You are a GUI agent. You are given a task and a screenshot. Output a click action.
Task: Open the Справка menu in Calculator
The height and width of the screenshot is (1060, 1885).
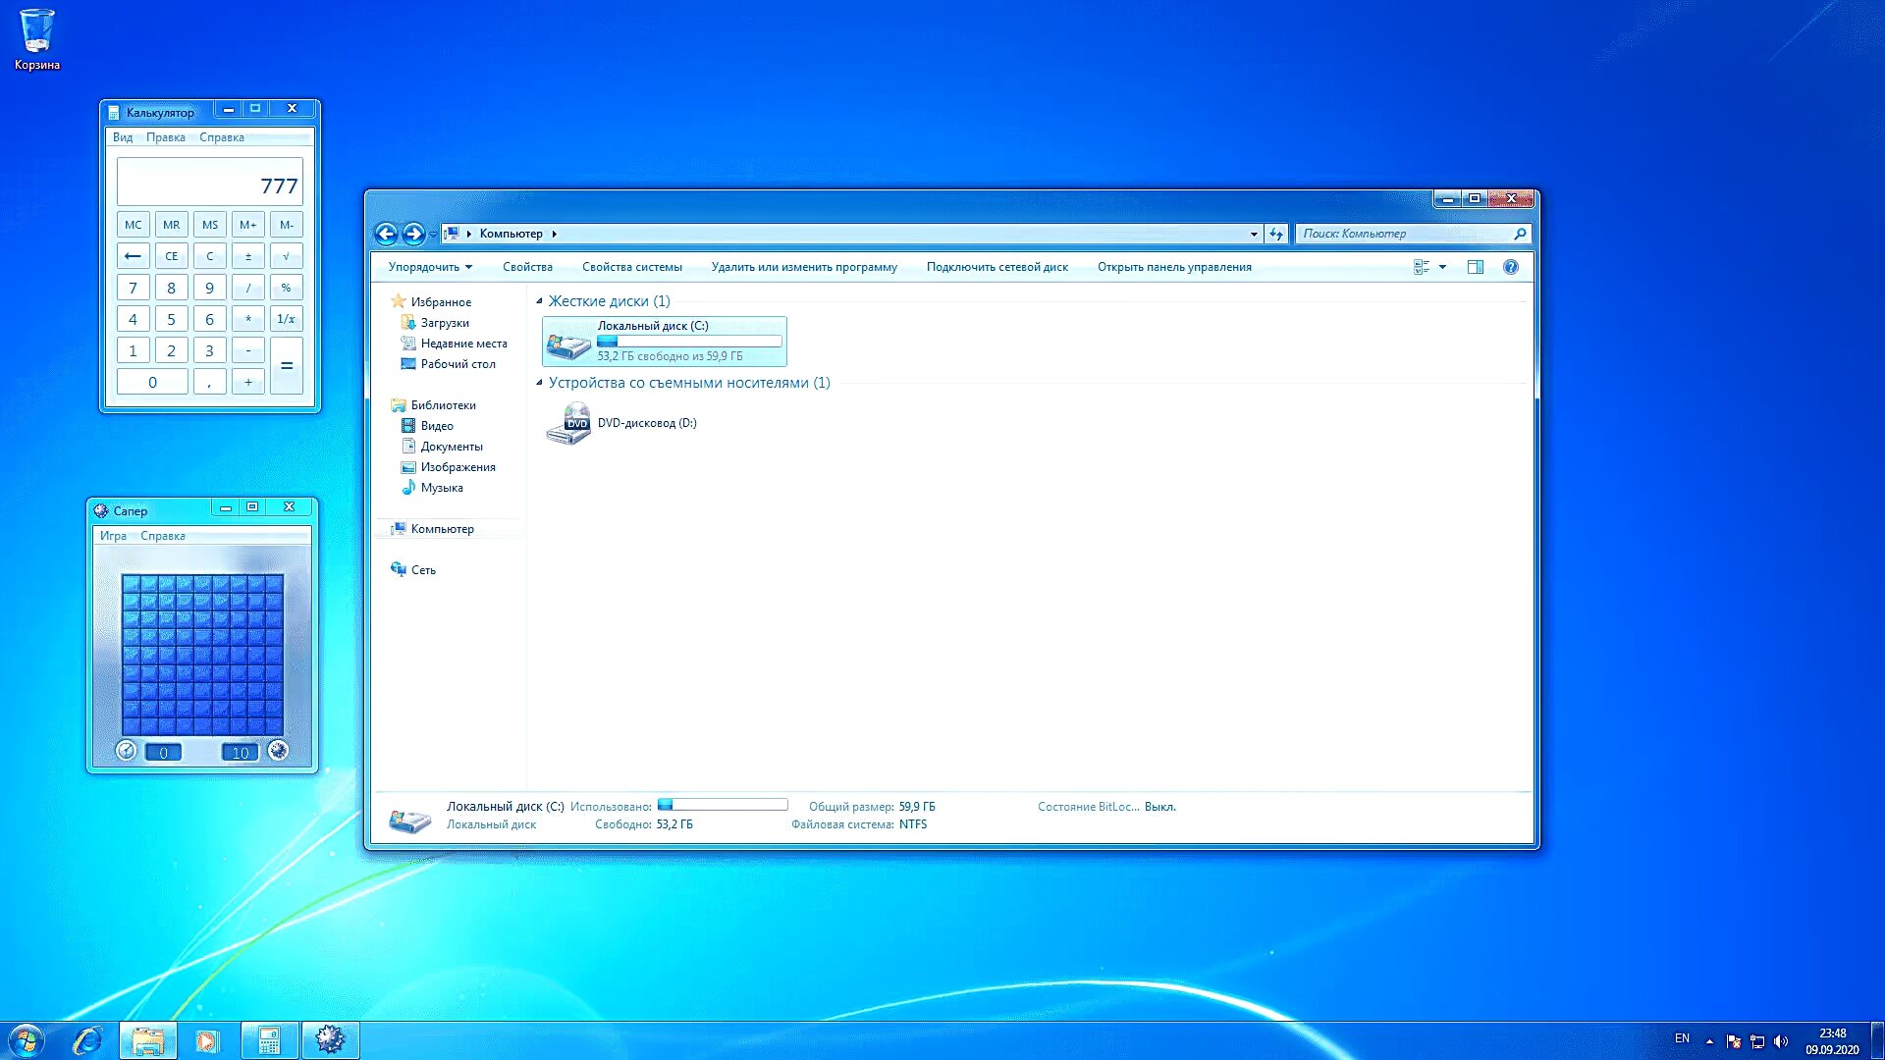pos(222,137)
